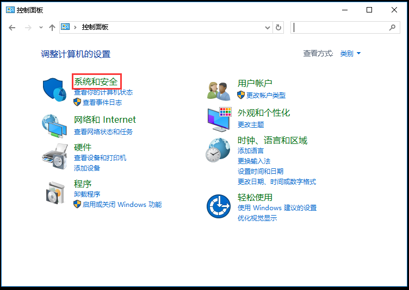Open recent locations dropdown arrow
This screenshot has height=290, width=409.
[41, 27]
